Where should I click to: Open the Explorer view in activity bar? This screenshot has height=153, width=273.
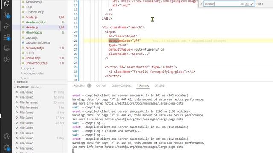(6, 3)
